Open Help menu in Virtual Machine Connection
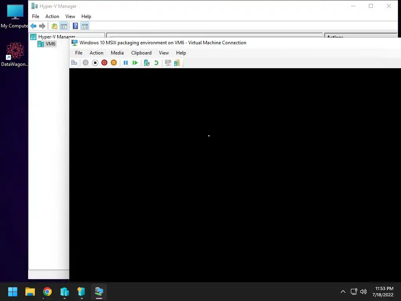Screen dimensions: 401x301 point(181,53)
